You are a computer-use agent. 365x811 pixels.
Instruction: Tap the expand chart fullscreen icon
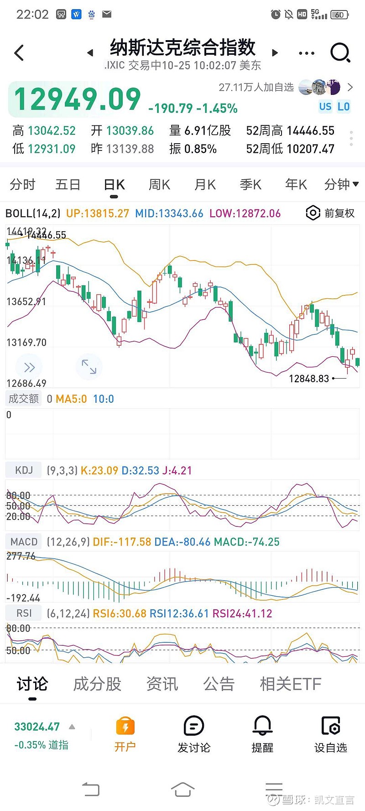(x=89, y=367)
